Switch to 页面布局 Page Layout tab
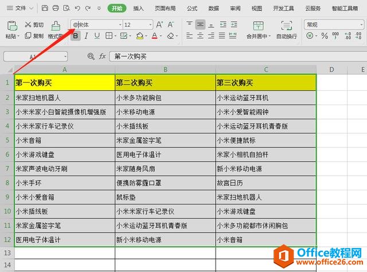This screenshot has height=272, width=367. (165, 9)
